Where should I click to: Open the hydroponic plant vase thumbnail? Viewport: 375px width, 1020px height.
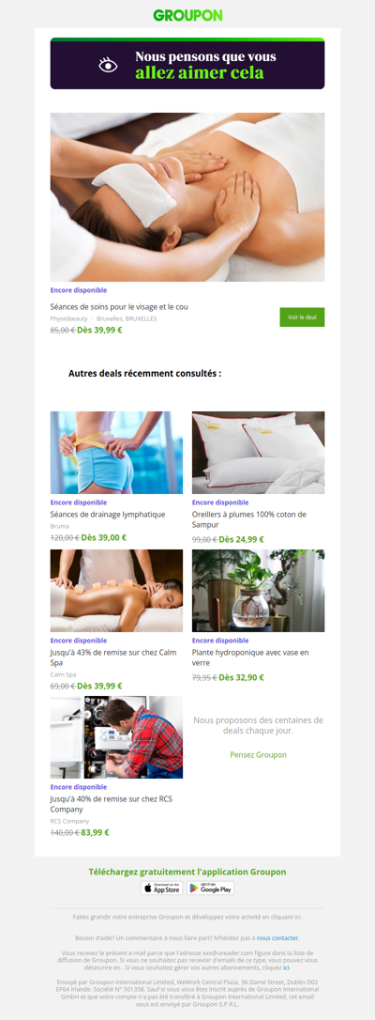tap(258, 591)
